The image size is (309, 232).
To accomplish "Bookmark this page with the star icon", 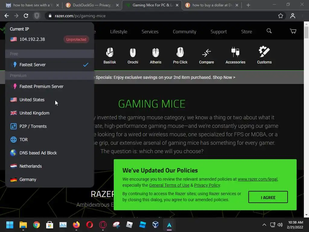I will (x=281, y=16).
